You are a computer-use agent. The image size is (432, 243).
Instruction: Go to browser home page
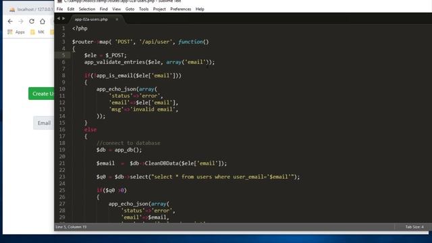tap(43, 21)
